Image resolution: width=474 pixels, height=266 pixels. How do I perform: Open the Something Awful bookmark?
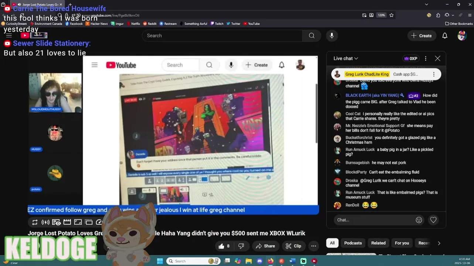pyautogui.click(x=193, y=24)
